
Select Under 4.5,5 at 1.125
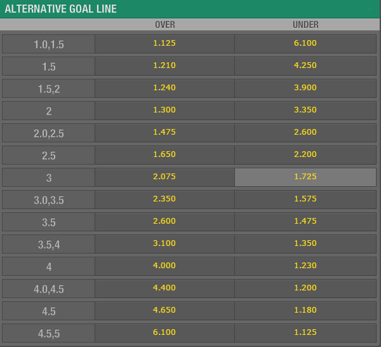tap(305, 333)
